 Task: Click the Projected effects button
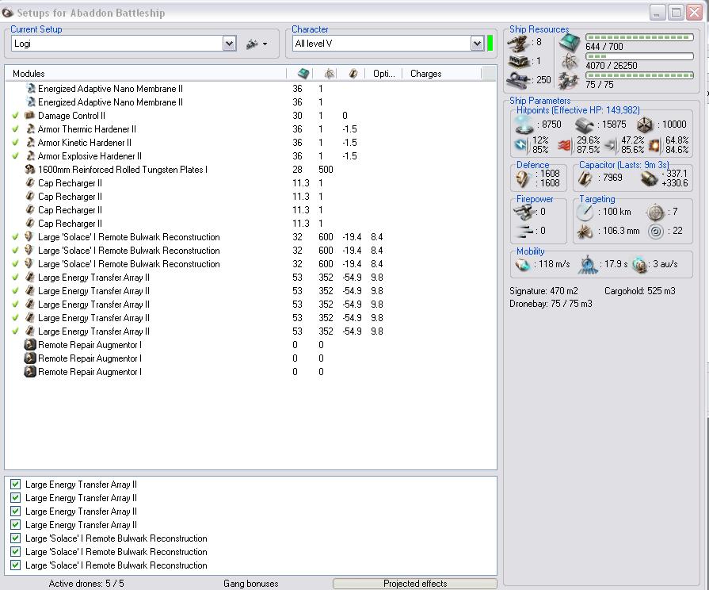[x=414, y=583]
